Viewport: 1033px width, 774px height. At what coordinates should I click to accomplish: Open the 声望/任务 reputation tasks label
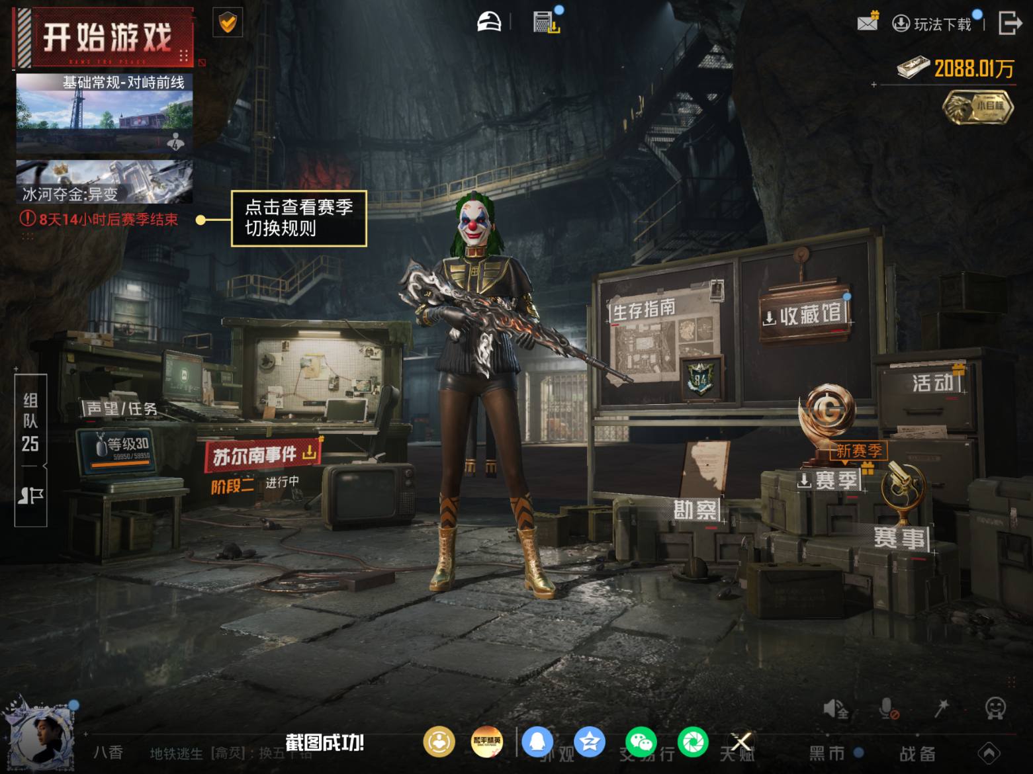[x=122, y=409]
